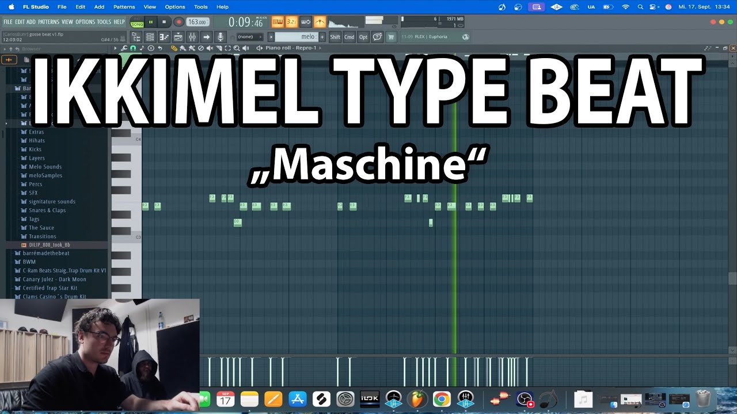
Task: Open the Mixer view icon
Action: coord(191,37)
